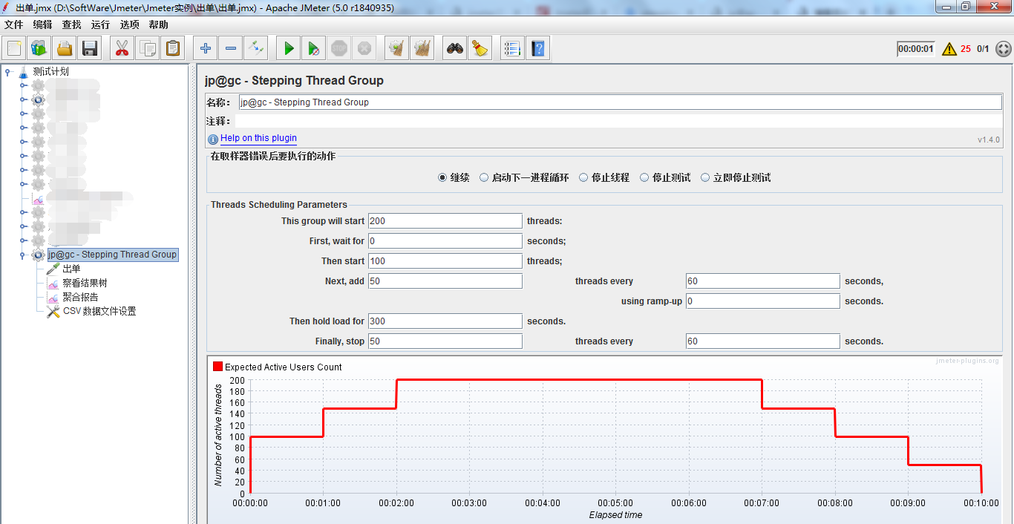Viewport: 1014px width, 524px height.
Task: Click the red error count 25
Action: click(966, 49)
